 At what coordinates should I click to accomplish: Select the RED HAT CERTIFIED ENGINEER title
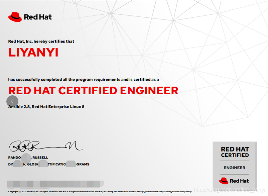(93, 91)
